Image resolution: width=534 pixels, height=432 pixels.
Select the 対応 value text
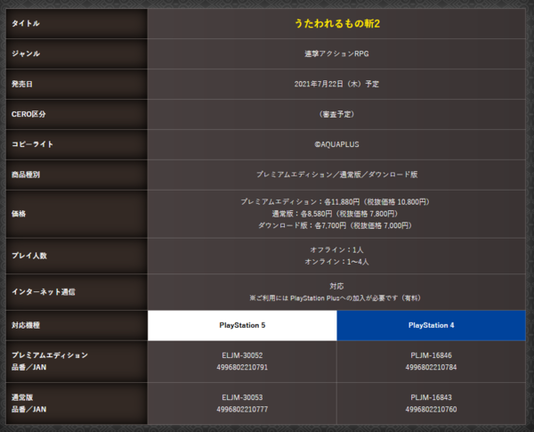336,286
